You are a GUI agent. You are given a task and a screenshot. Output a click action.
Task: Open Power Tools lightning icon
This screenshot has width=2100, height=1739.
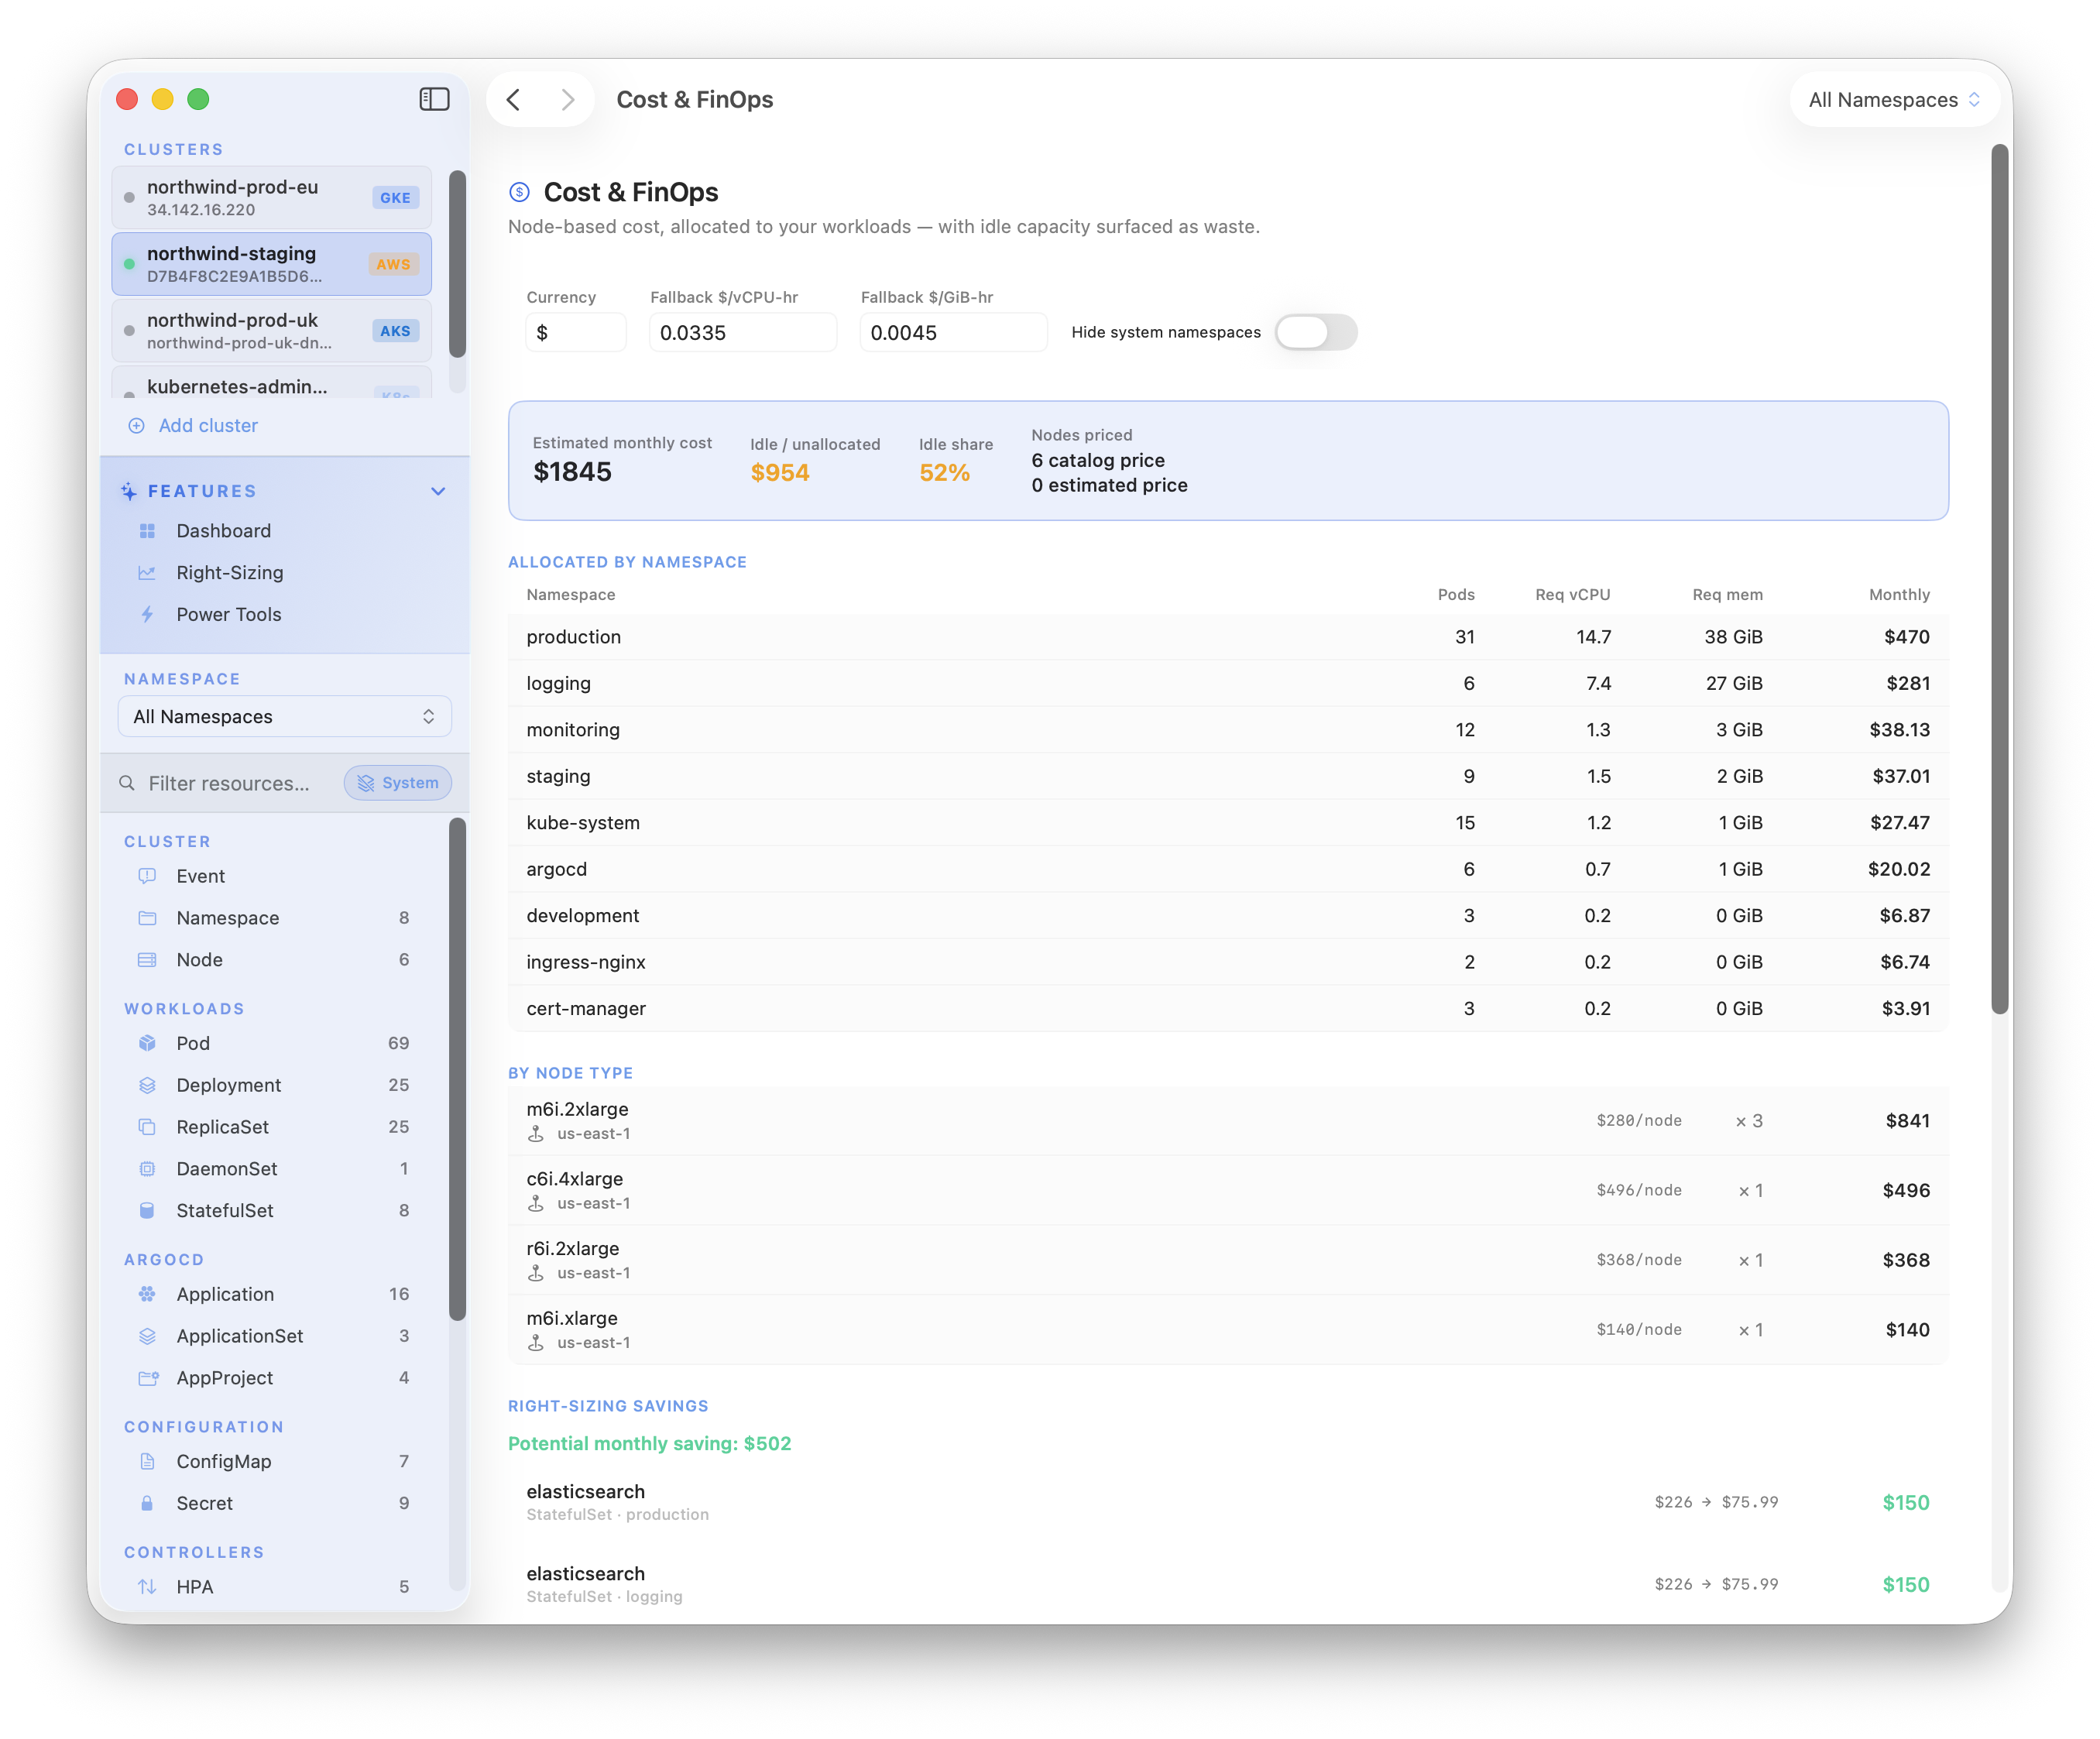pos(147,615)
